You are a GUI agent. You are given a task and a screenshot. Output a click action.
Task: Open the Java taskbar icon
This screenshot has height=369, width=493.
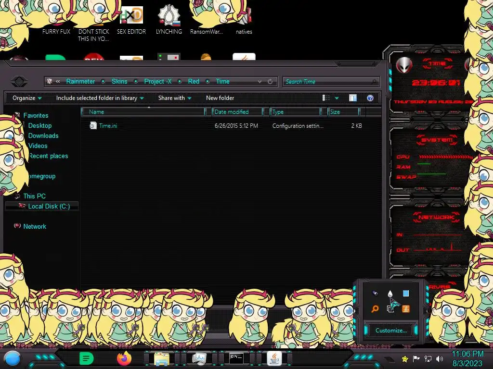tap(274, 358)
